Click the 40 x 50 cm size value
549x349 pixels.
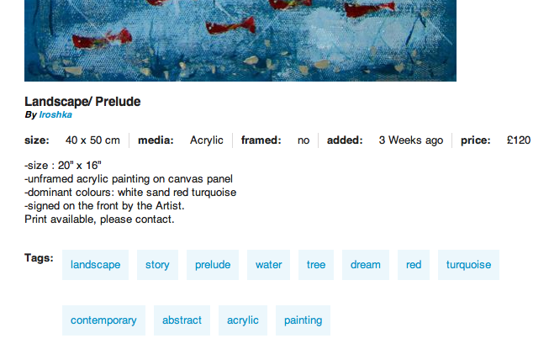tap(92, 140)
